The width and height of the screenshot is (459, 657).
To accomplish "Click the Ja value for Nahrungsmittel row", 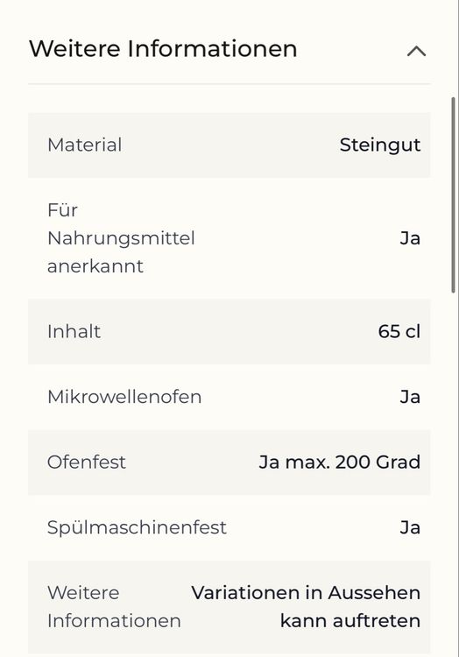I will click(410, 238).
